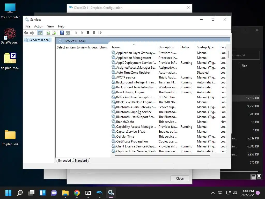
Task: Open the Help menu
Action: click(61, 26)
